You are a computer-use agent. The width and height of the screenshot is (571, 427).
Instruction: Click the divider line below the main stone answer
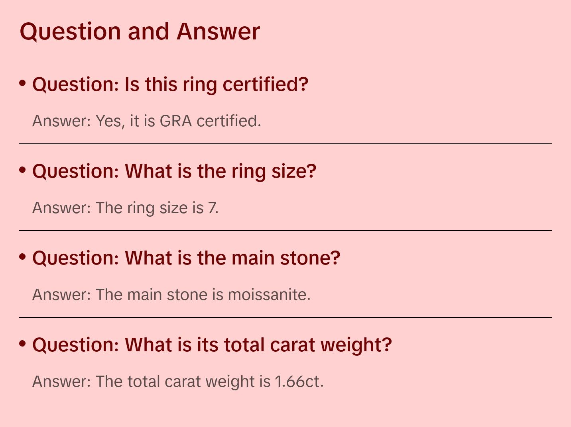(x=285, y=317)
